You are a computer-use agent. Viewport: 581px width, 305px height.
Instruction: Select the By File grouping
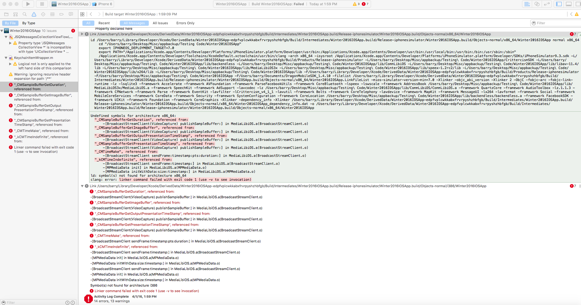[10, 23]
